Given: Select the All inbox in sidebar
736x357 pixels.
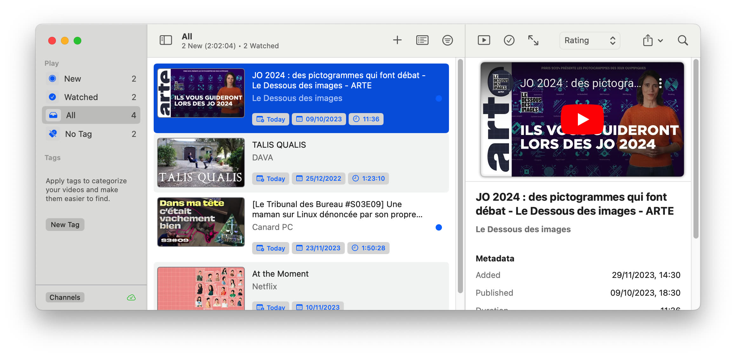Looking at the screenshot, I should pos(91,115).
